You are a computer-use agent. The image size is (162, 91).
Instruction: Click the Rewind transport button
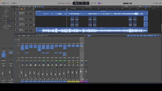(59, 3)
